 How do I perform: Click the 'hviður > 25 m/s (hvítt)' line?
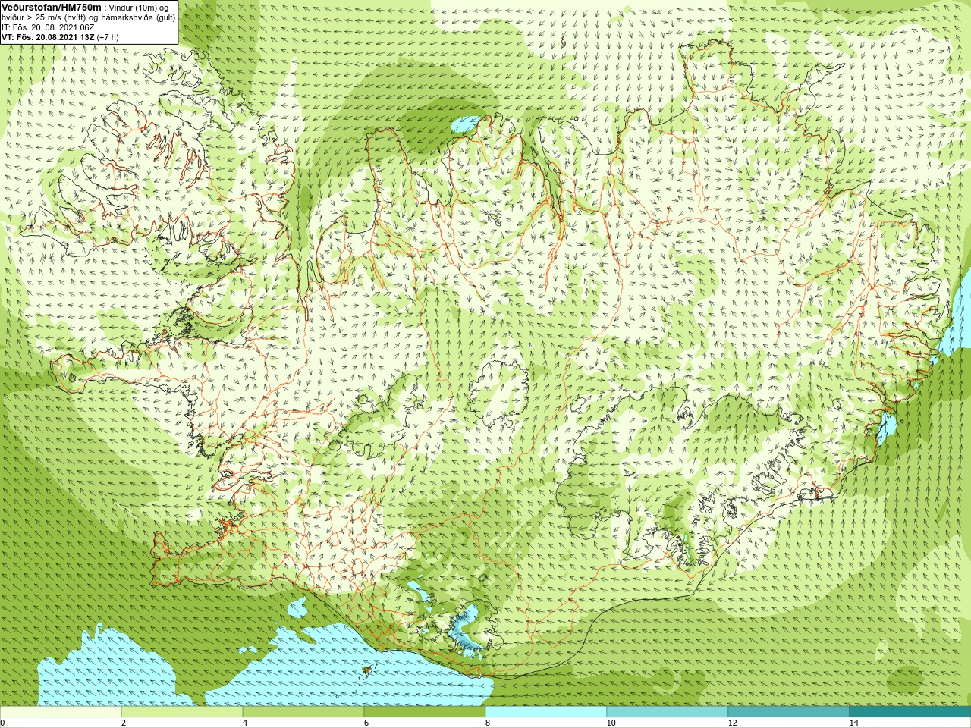tap(45, 17)
